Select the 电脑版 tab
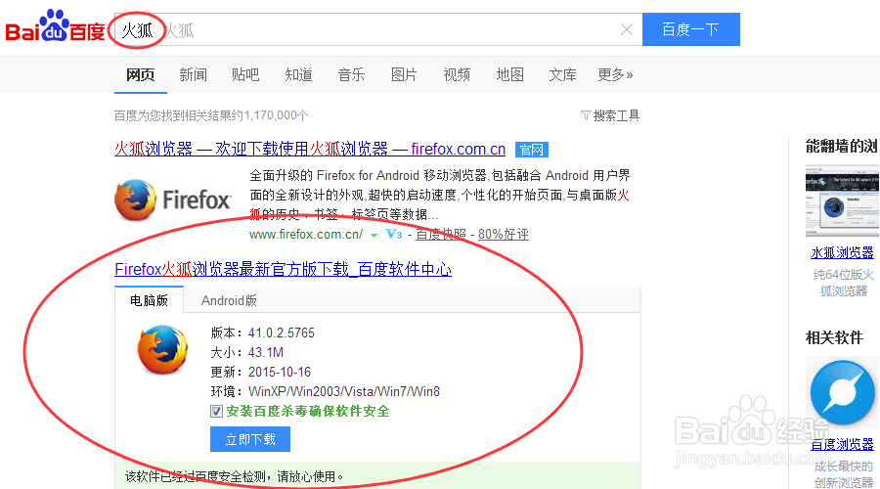Image resolution: width=880 pixels, height=489 pixels. click(149, 300)
